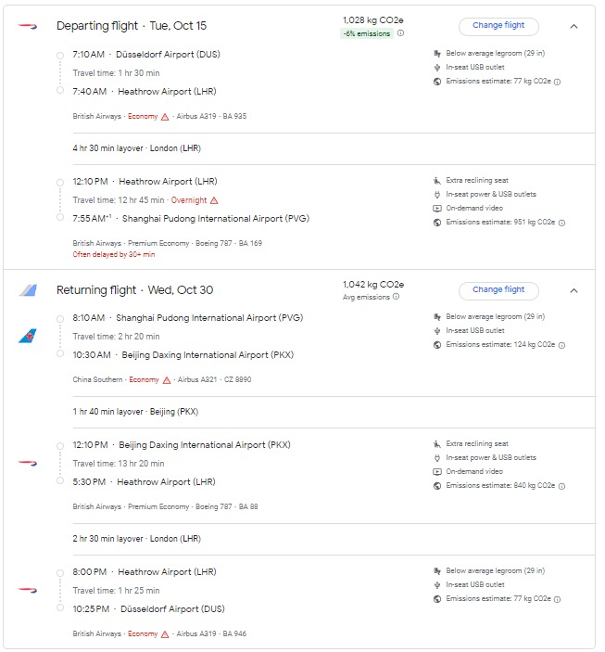Viewport: 605px width, 652px height.
Task: Click Economy warning triangle for flight BA 946
Action: tap(165, 634)
